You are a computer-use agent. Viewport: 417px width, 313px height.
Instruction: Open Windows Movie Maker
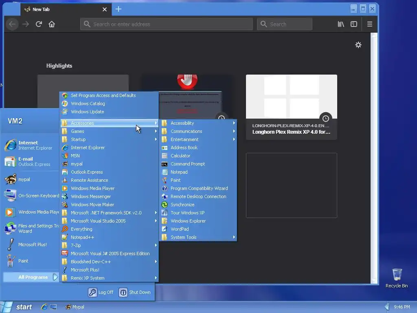pos(109,205)
